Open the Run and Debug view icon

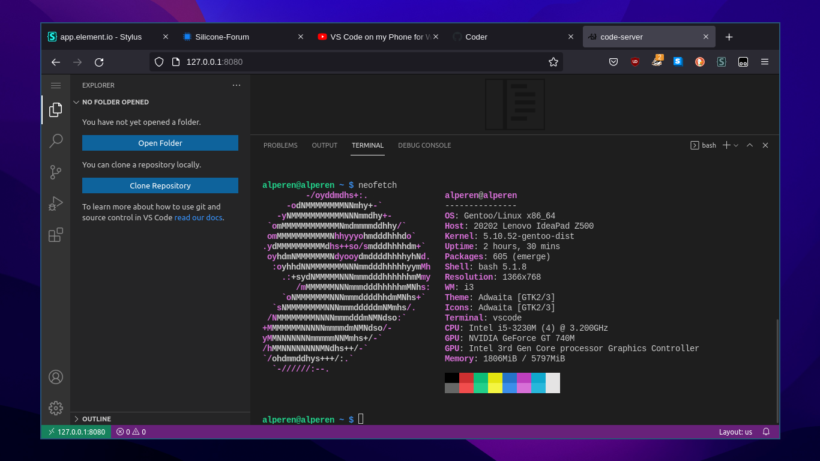click(56, 203)
